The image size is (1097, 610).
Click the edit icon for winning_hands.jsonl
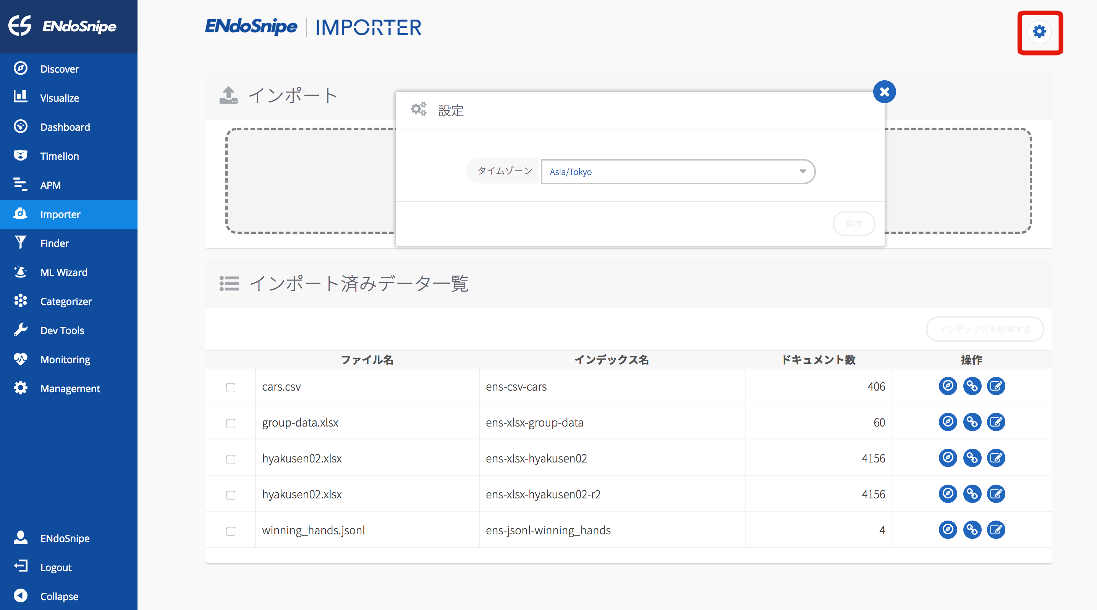click(x=996, y=529)
